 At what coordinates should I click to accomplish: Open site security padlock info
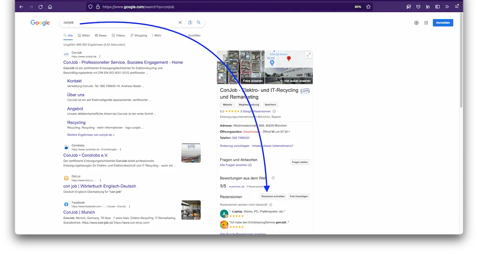[97, 7]
